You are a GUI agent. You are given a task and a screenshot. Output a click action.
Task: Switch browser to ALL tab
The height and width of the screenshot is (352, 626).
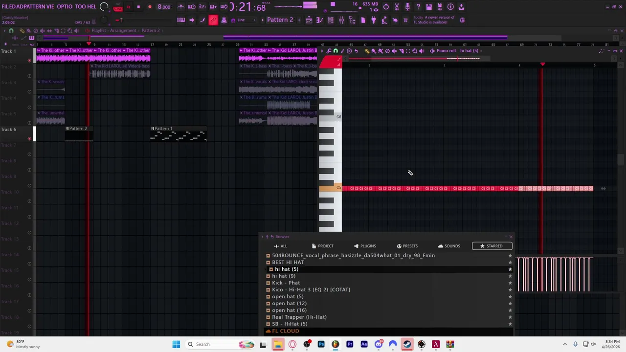coord(281,246)
